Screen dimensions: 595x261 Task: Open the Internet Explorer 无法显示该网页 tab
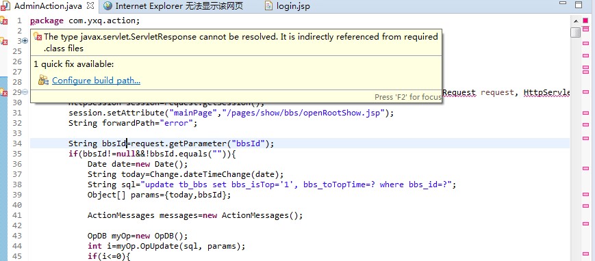(x=179, y=6)
